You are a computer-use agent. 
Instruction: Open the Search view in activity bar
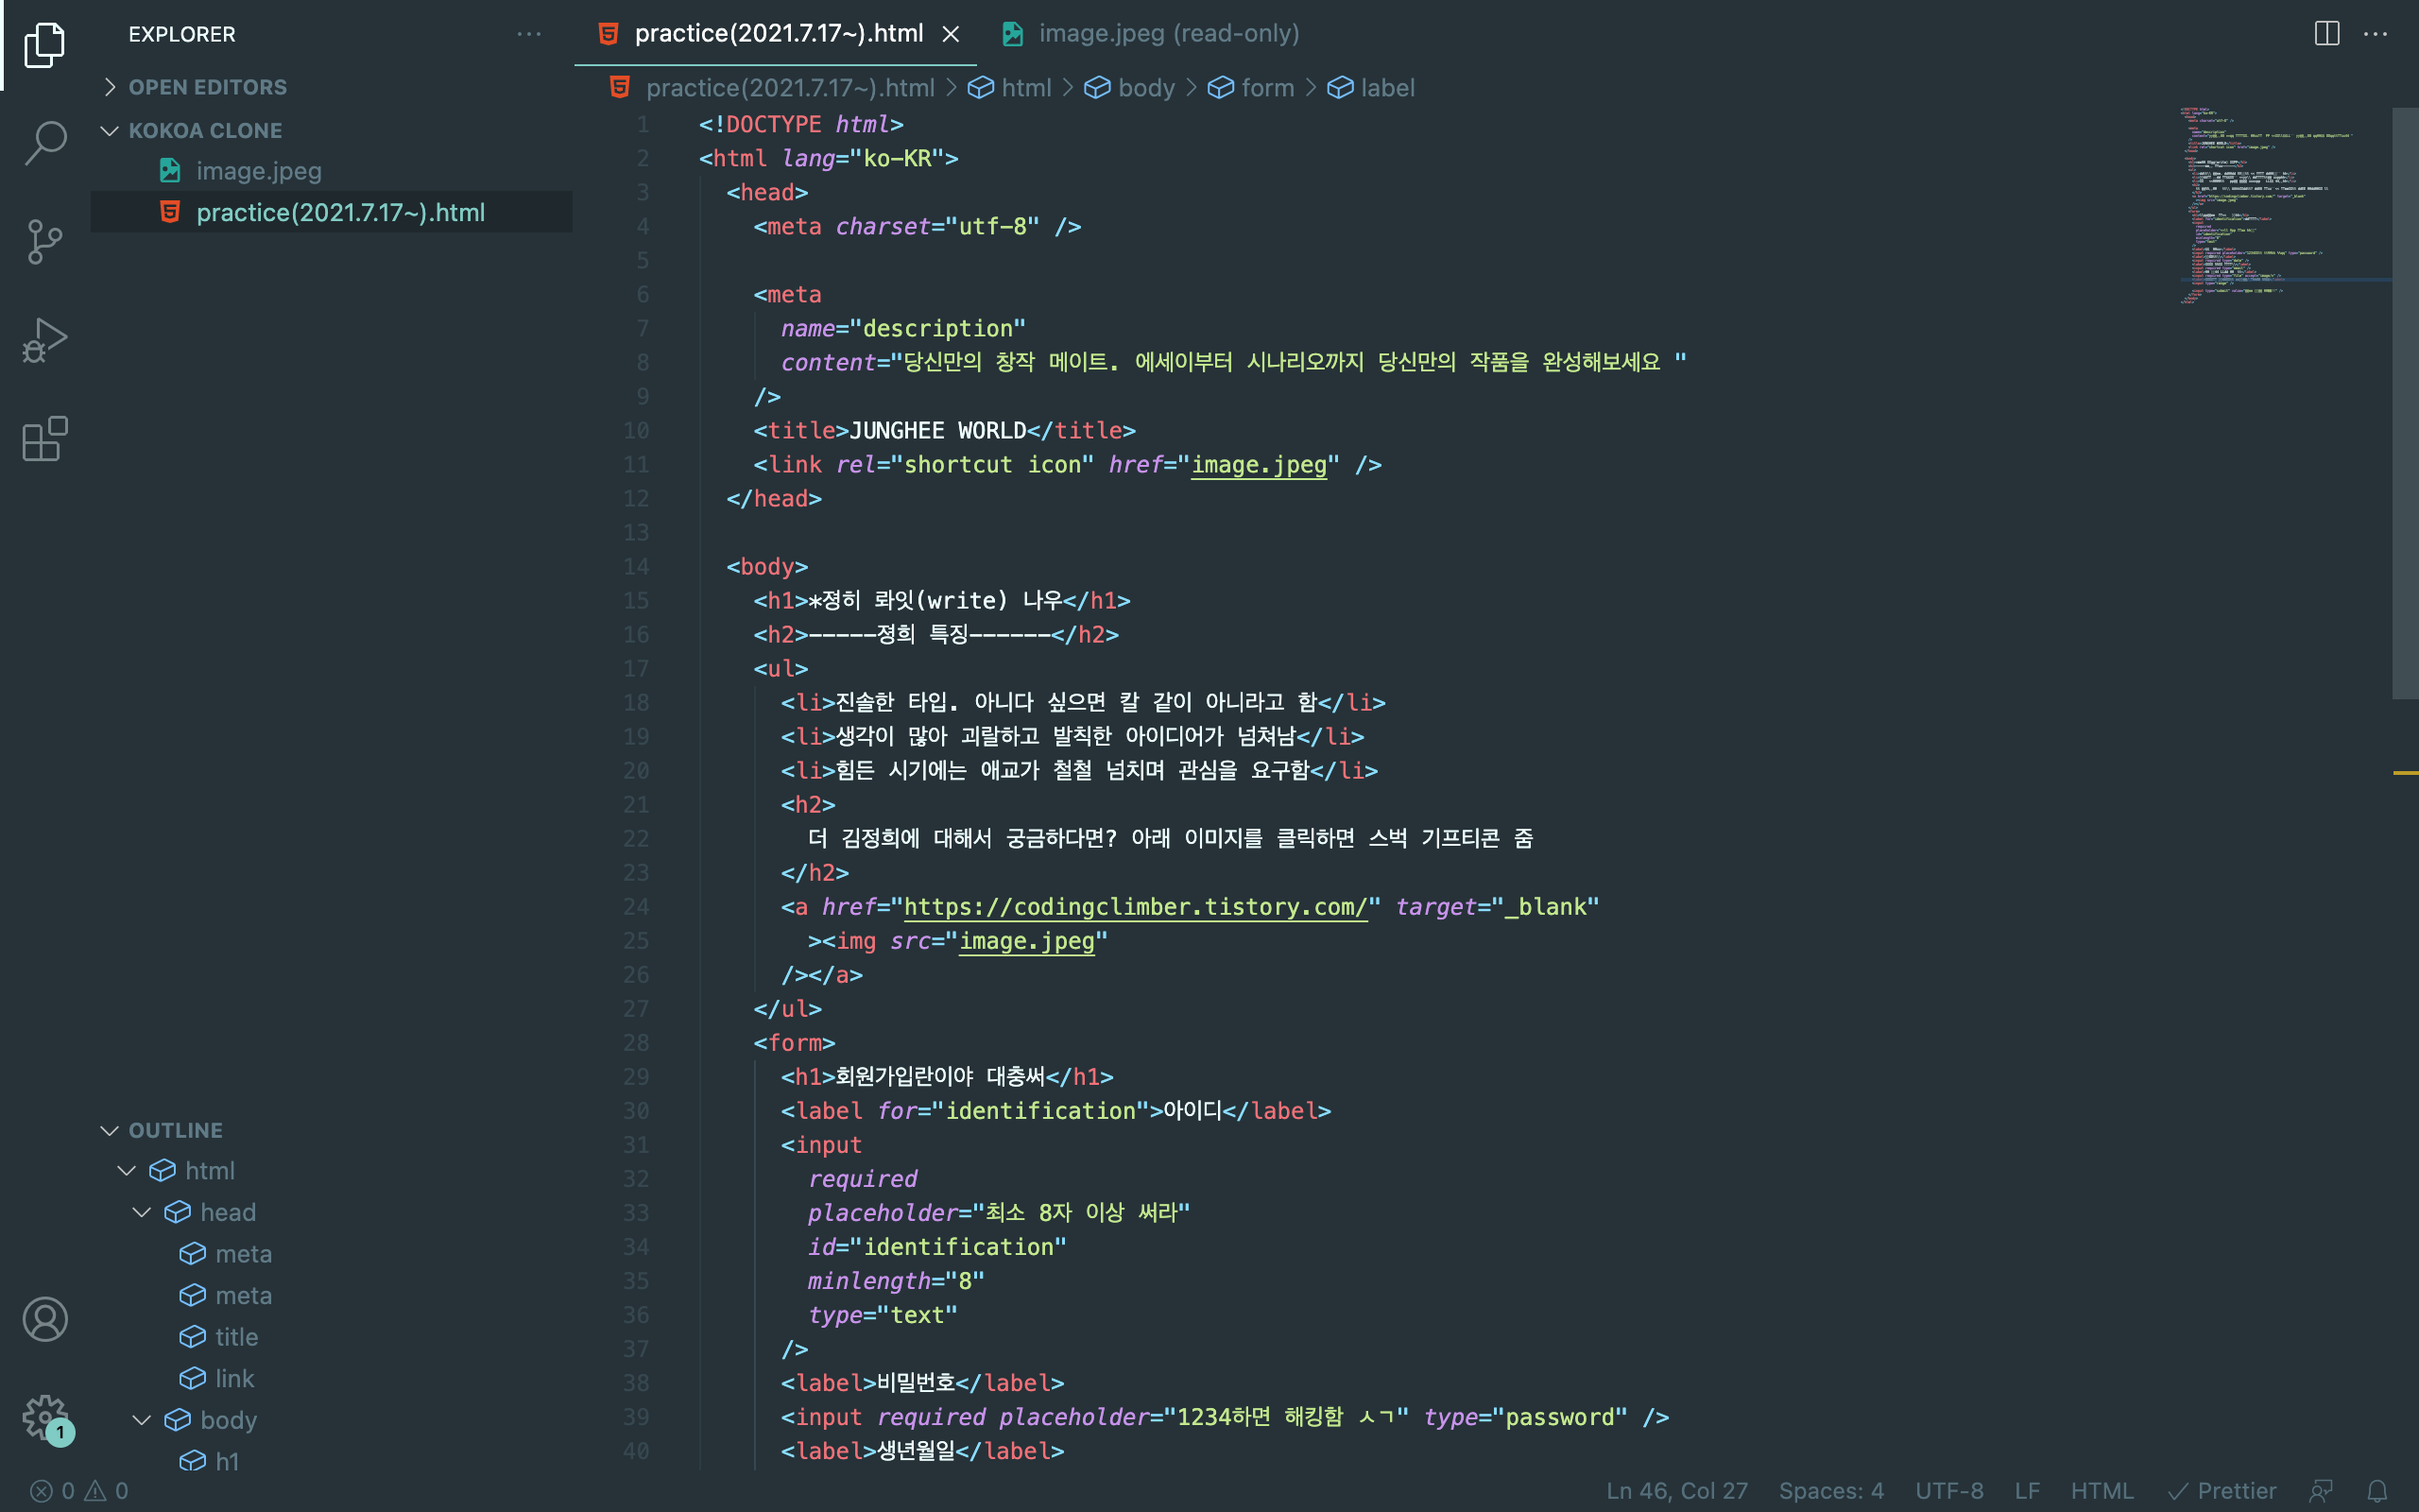click(45, 142)
